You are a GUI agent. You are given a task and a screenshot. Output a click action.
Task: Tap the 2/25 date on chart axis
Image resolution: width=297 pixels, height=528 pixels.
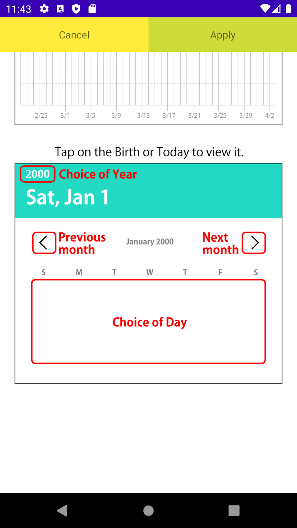(x=41, y=116)
